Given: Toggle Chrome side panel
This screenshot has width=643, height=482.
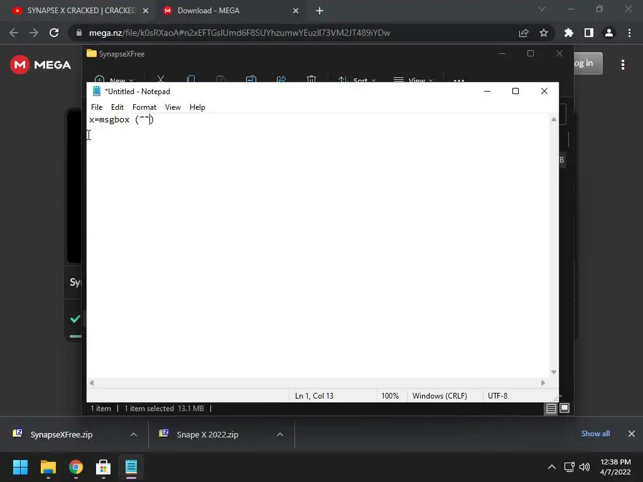Looking at the screenshot, I should coord(589,33).
